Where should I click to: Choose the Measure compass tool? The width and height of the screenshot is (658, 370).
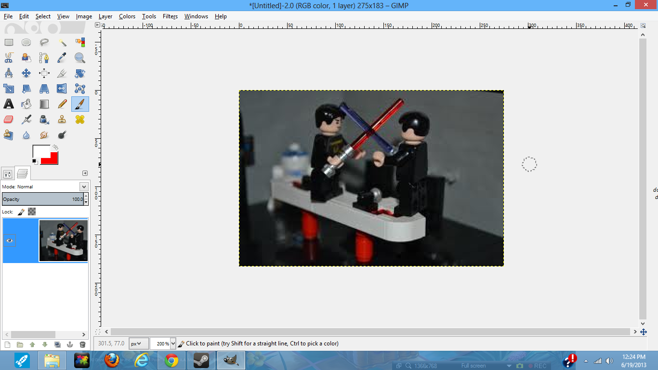(x=9, y=73)
